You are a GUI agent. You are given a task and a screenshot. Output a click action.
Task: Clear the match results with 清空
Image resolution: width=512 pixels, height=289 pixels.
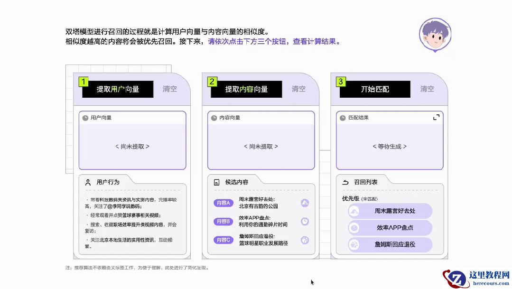tap(427, 89)
